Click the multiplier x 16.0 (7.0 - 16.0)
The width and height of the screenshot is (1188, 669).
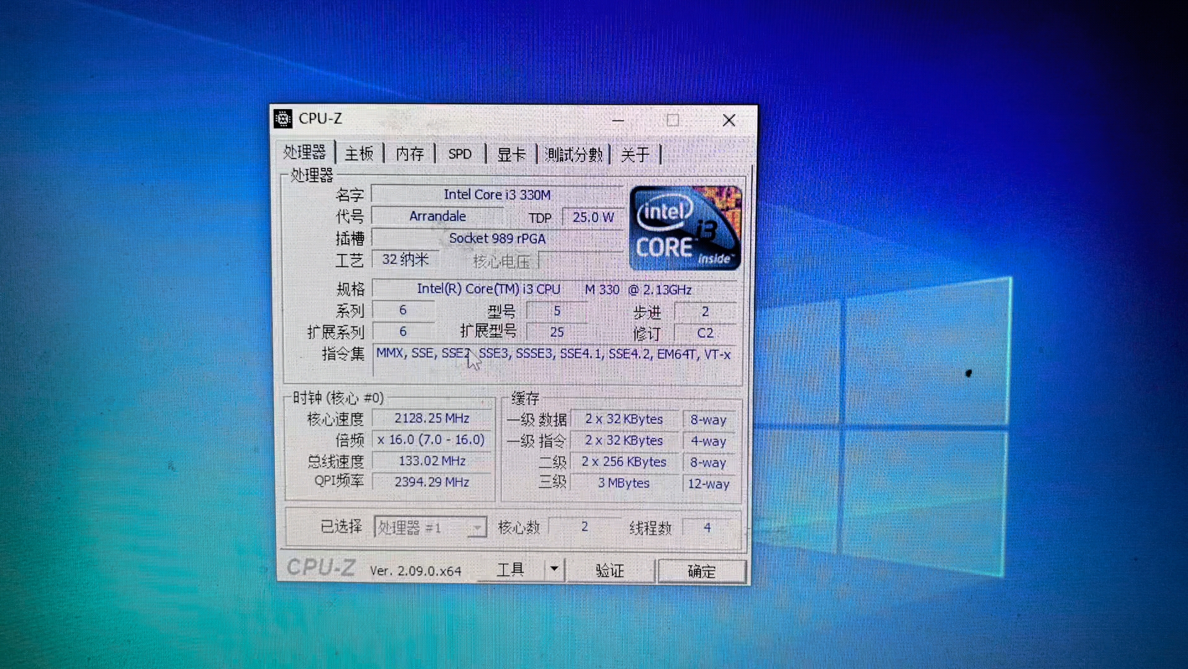(432, 440)
